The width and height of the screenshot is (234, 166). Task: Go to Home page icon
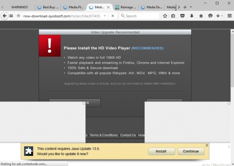[201, 16]
